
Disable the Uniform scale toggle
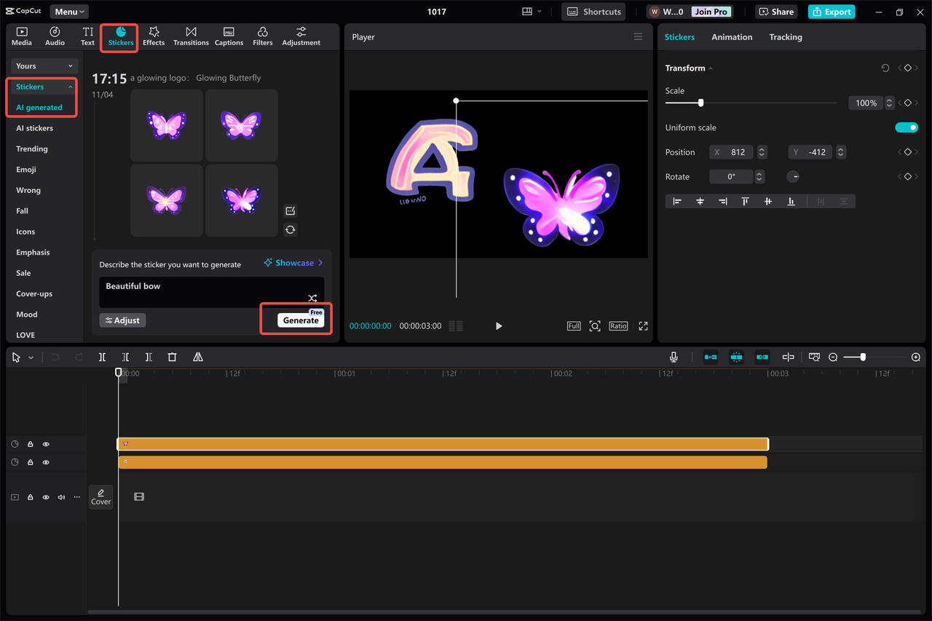coord(907,127)
